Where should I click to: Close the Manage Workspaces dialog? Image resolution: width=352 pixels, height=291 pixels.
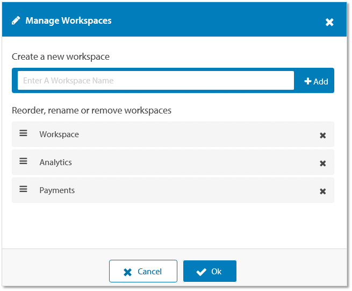coord(329,22)
